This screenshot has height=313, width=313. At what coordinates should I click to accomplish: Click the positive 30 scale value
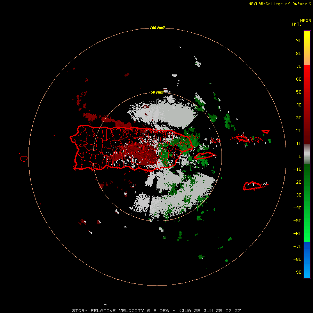[x=299, y=118]
